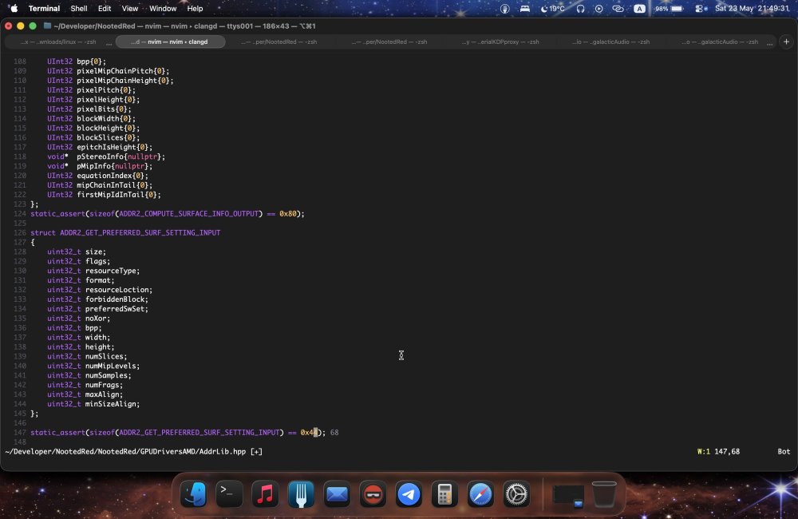The width and height of the screenshot is (798, 519).
Task: Click the folder proxy icon in title bar
Action: [47, 26]
